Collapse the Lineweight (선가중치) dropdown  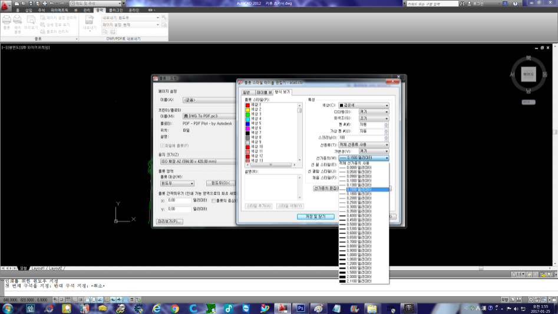tap(364, 157)
